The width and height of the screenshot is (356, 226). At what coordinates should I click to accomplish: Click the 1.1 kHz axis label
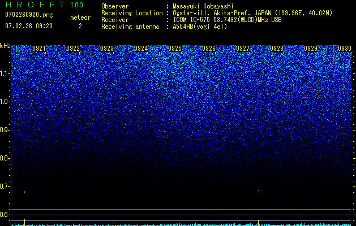coord(5,73)
